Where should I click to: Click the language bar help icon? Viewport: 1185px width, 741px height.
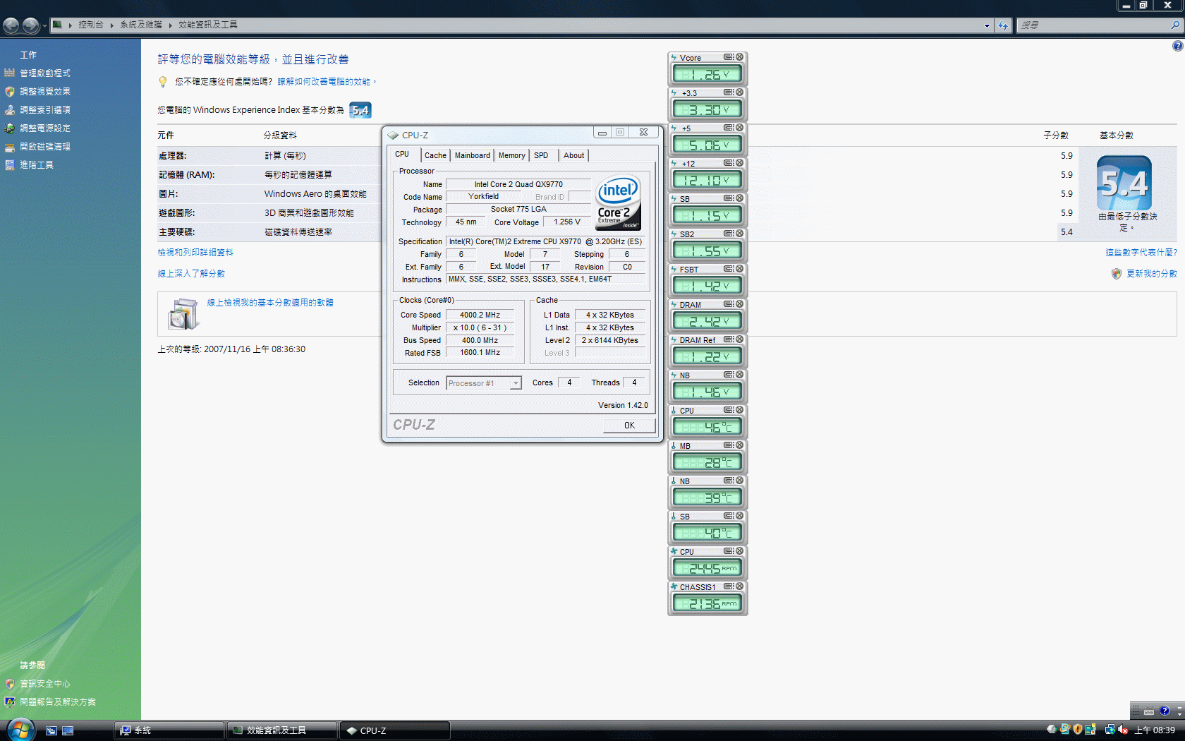pos(1165,711)
